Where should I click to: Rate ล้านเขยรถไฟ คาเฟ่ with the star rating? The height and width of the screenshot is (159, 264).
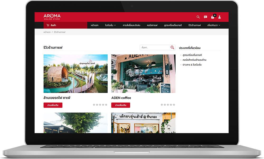point(100,105)
